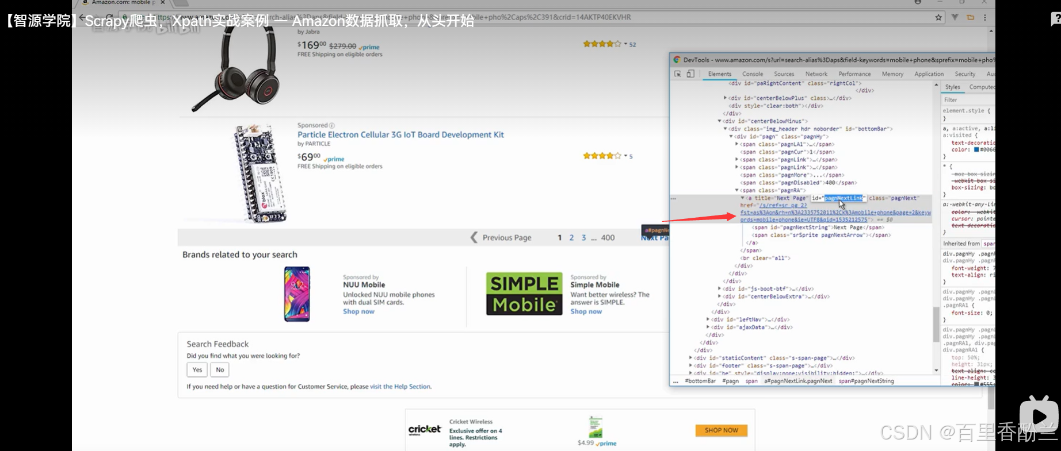Open the Particle Electron board product image

[x=259, y=174]
